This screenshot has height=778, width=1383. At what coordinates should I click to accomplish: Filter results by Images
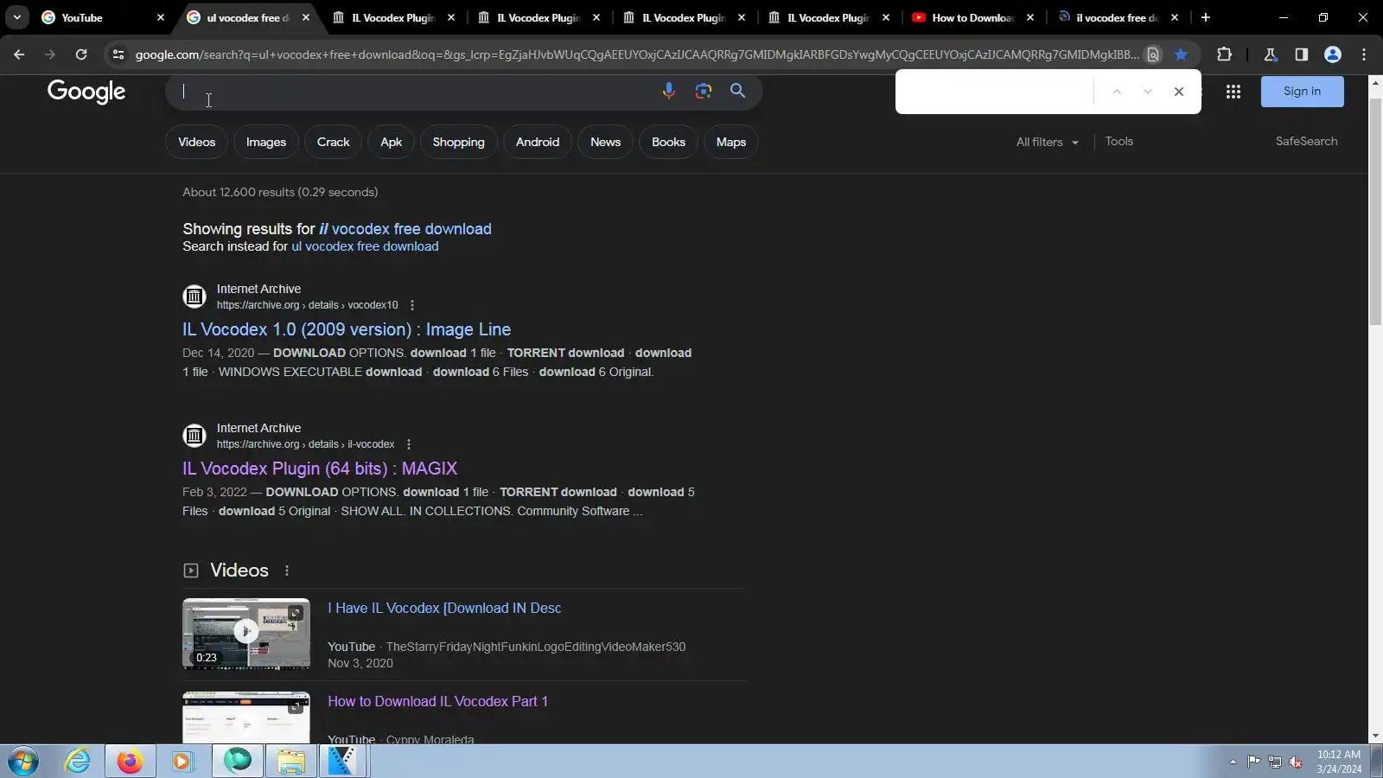pos(266,142)
